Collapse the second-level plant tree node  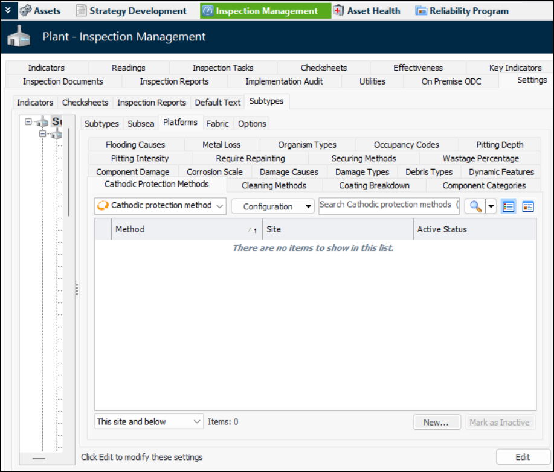point(43,134)
